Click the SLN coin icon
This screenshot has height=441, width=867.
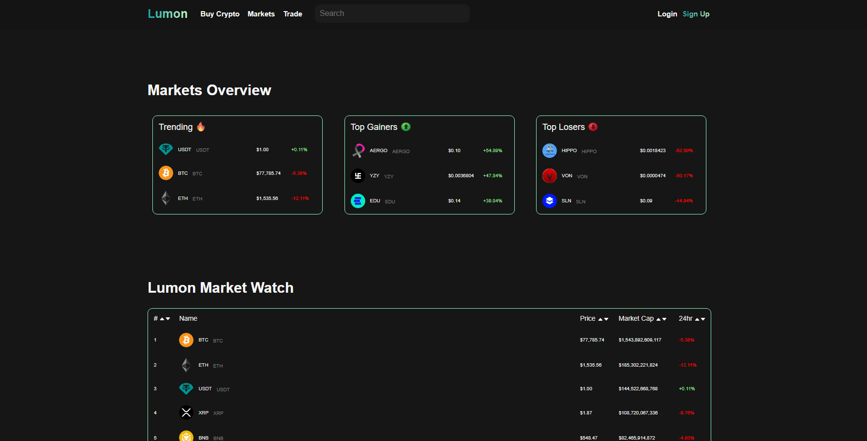550,201
